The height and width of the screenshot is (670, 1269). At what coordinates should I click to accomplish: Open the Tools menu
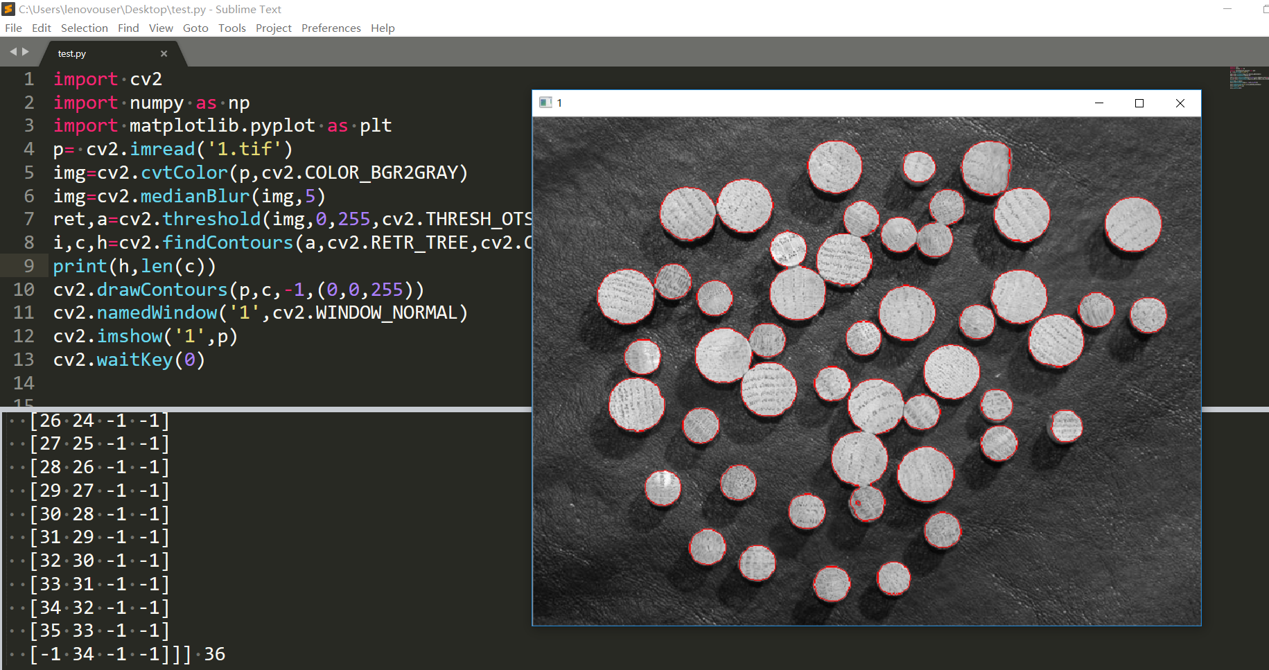[232, 28]
